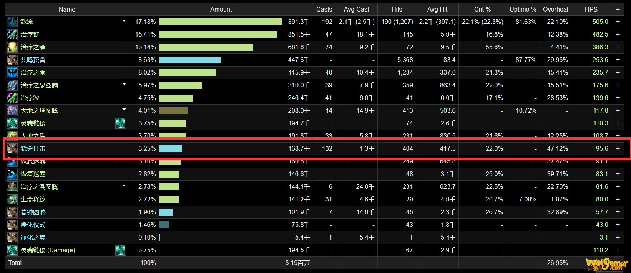Click the 大地之墙图腾 spell icon

pos(12,111)
